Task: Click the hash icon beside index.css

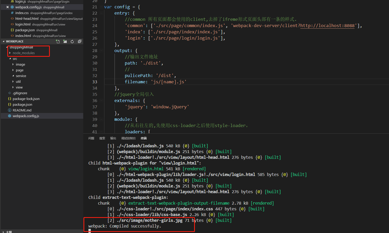Action: tap(12, 13)
